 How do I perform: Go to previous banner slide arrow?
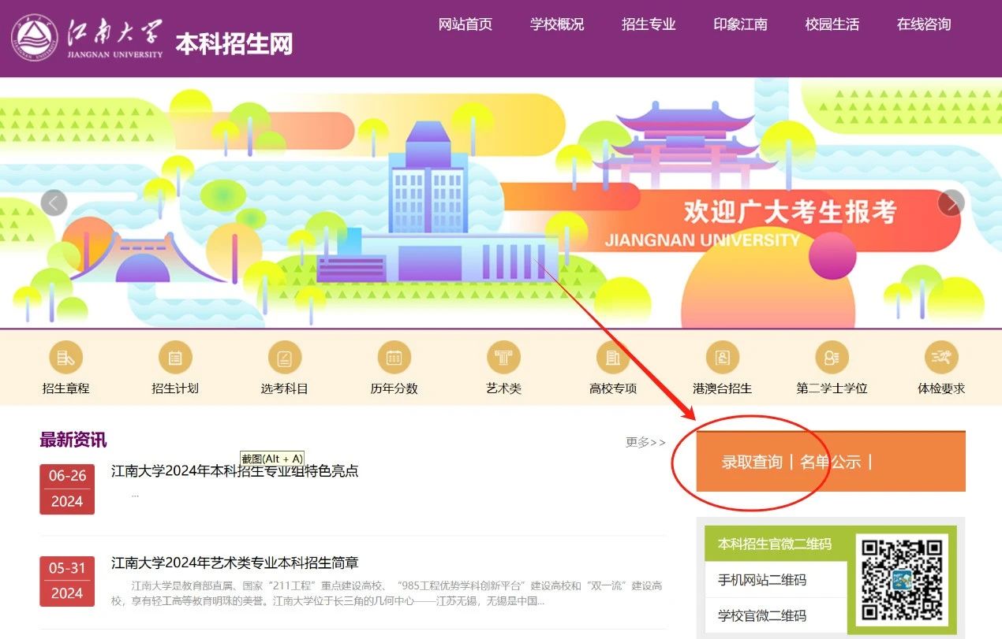coord(54,202)
